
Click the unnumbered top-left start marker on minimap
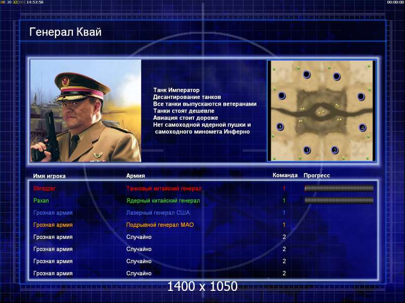[x=307, y=74]
